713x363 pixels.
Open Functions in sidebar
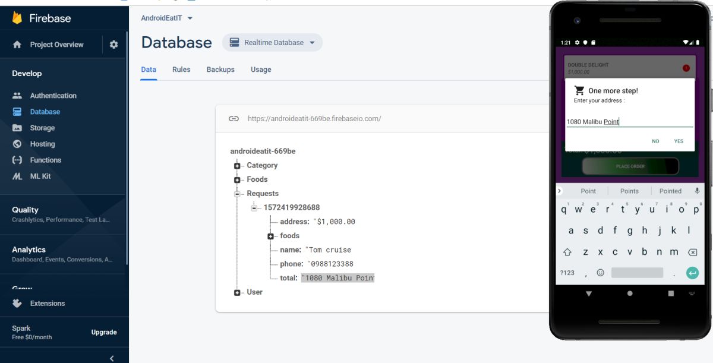coord(46,160)
